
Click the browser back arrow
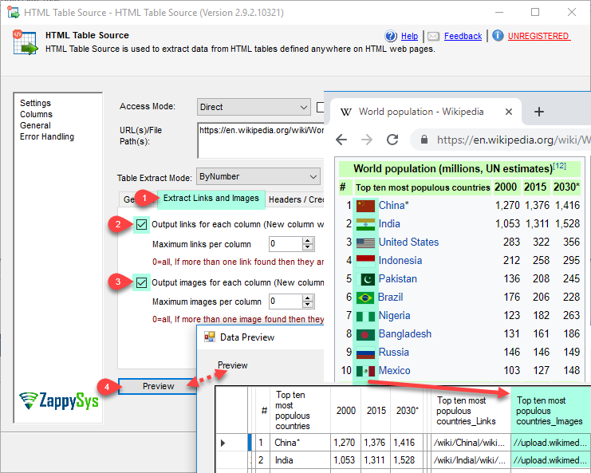[x=341, y=140]
